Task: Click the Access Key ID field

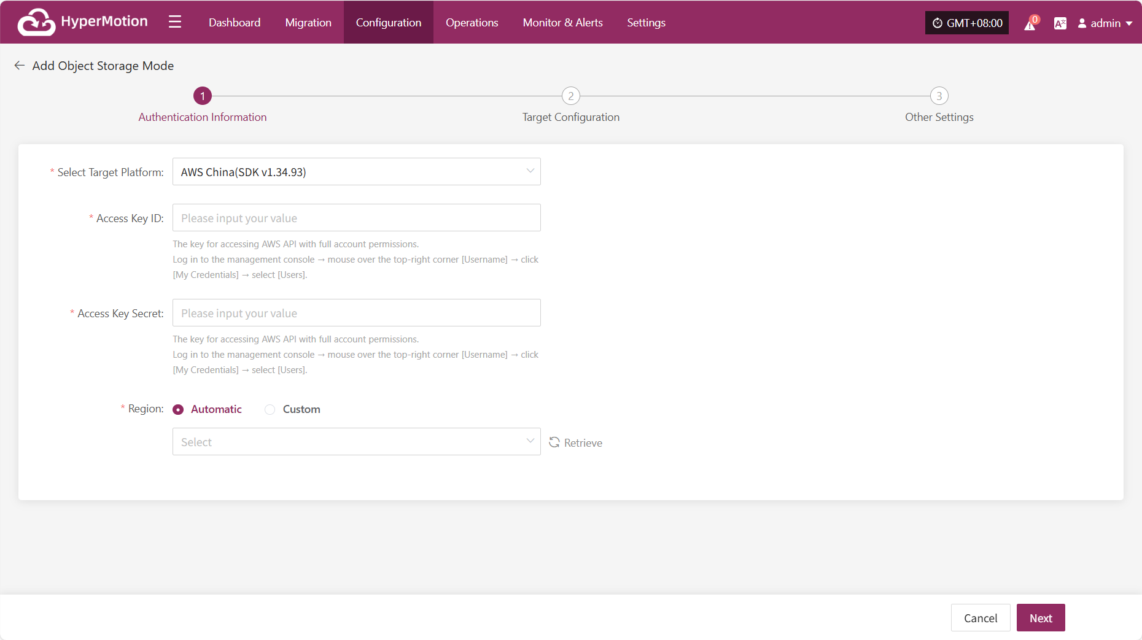Action: tap(357, 218)
